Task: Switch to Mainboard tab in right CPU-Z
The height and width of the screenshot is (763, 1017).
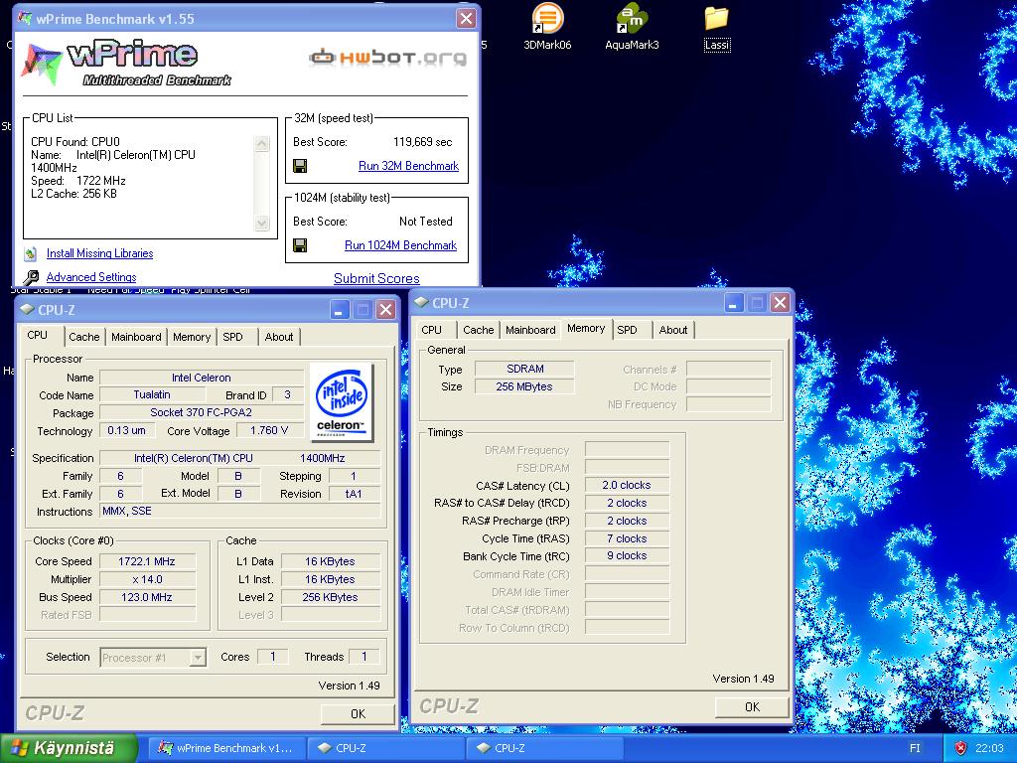Action: 530,330
